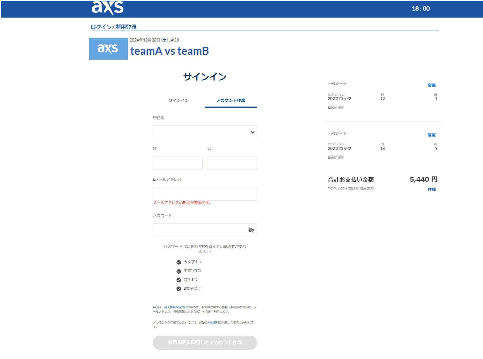The height and width of the screenshot is (359, 483).
Task: Click the checkmark icon beside 小文字1つ
Action: click(x=179, y=271)
